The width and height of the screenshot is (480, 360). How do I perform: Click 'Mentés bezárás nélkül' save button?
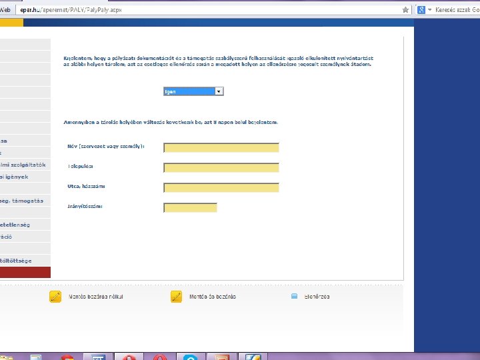(x=86, y=297)
